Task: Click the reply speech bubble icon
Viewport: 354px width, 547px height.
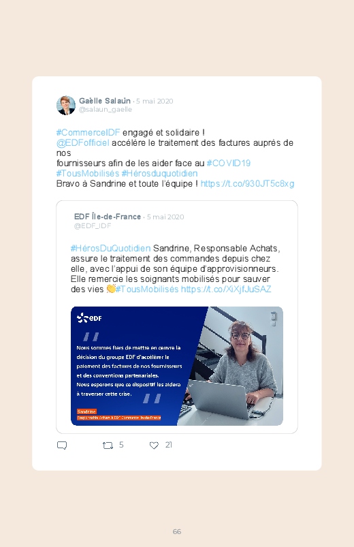Action: click(x=62, y=446)
